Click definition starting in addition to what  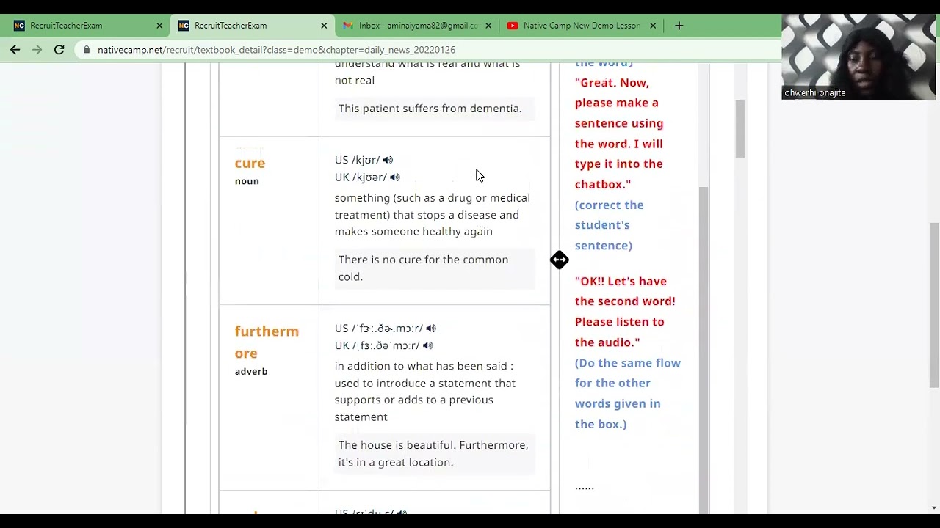(x=425, y=391)
